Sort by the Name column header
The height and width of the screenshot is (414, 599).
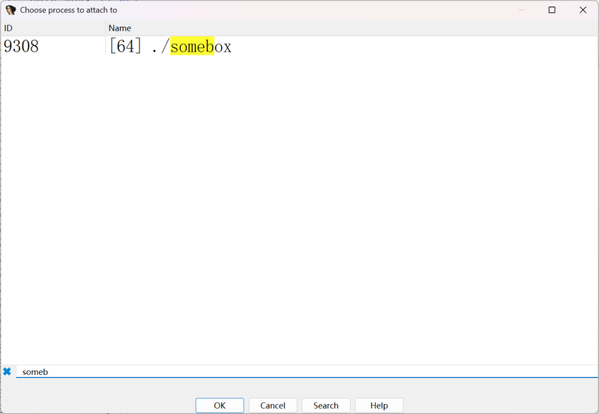point(352,28)
